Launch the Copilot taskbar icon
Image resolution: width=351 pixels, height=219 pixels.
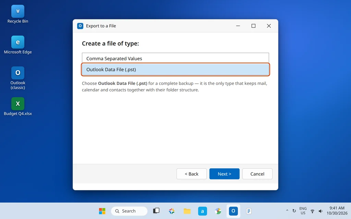click(x=172, y=211)
